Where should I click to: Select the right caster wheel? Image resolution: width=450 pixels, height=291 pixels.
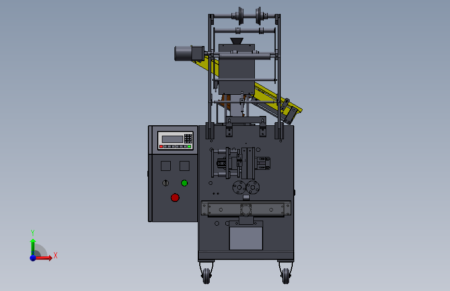286,276
